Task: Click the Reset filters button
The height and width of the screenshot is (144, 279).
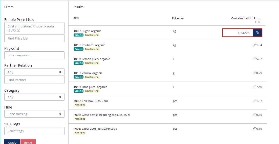Action: (28, 142)
